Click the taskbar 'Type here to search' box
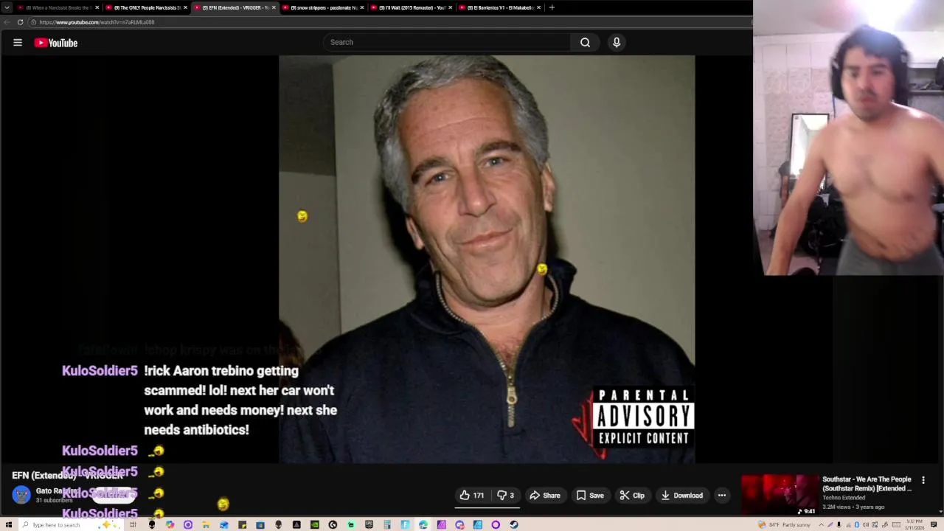 [71, 524]
